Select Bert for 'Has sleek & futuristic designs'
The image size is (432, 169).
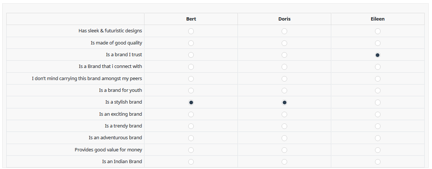191,31
